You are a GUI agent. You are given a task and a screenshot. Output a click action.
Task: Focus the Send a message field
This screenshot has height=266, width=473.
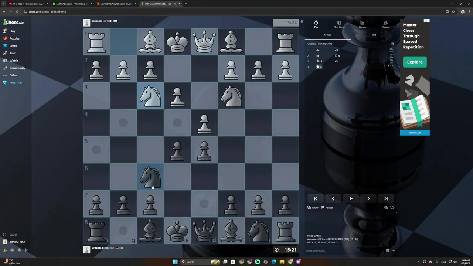click(345, 251)
